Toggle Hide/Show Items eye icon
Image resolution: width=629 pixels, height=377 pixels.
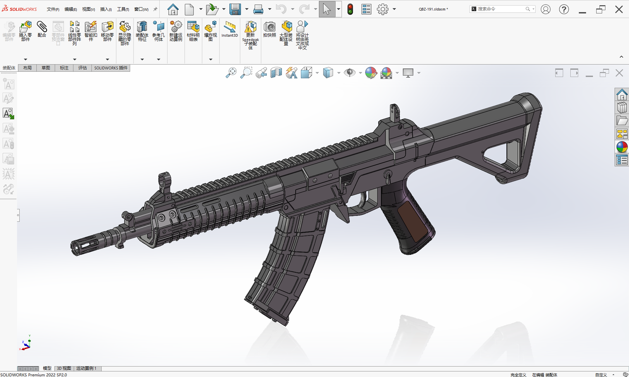tap(349, 73)
